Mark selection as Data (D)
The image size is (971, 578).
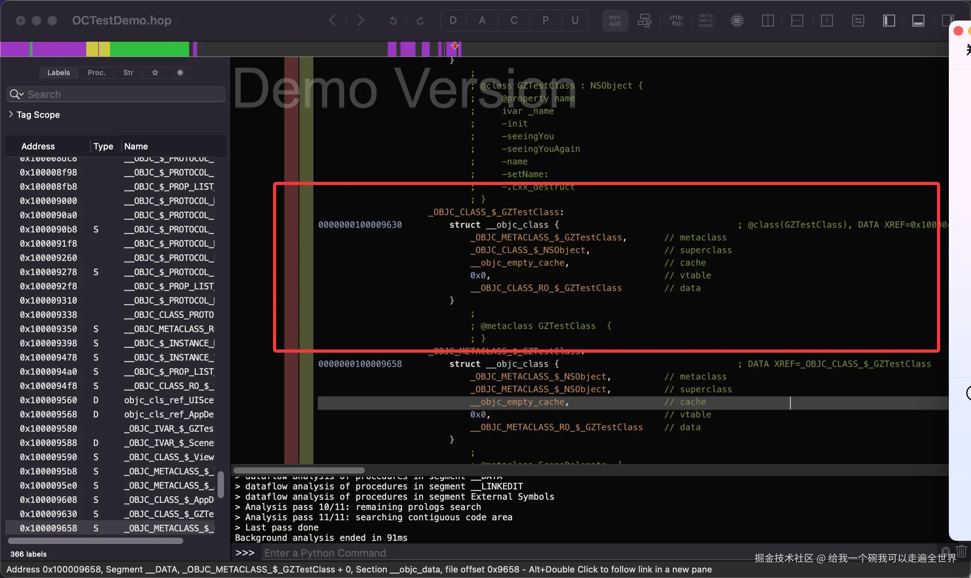453,21
